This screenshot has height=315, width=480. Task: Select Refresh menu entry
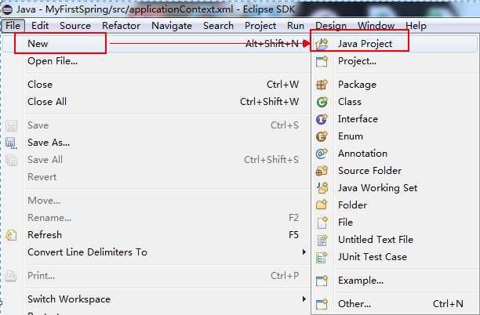click(156, 235)
